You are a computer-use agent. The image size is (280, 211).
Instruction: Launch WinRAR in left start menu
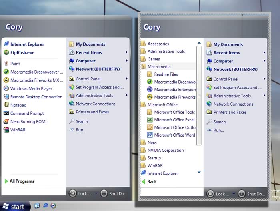15,130
